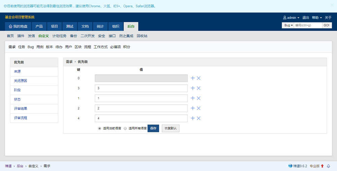Remove the key 2 row using X icon
The width and height of the screenshot is (337, 171).
[x=198, y=108]
